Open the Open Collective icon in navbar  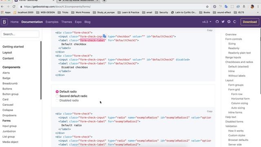pos(235,22)
